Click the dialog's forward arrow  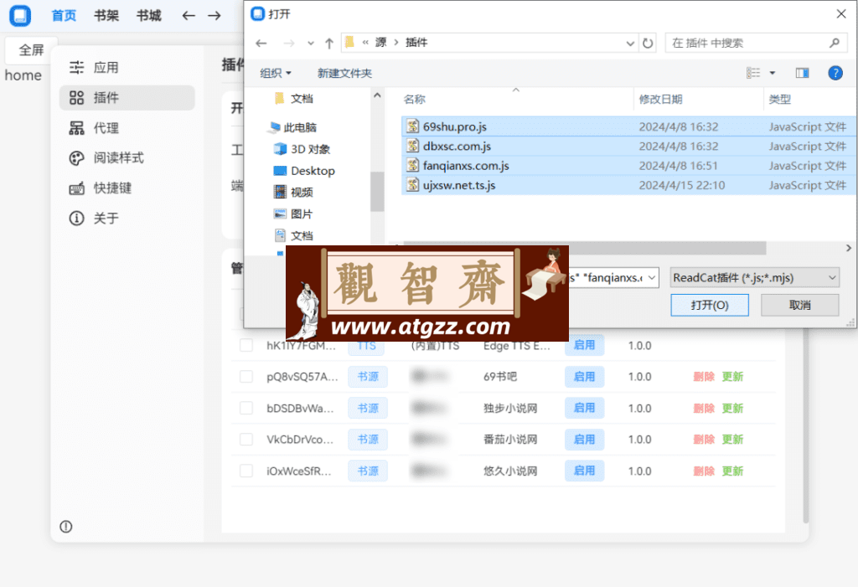pyautogui.click(x=289, y=44)
